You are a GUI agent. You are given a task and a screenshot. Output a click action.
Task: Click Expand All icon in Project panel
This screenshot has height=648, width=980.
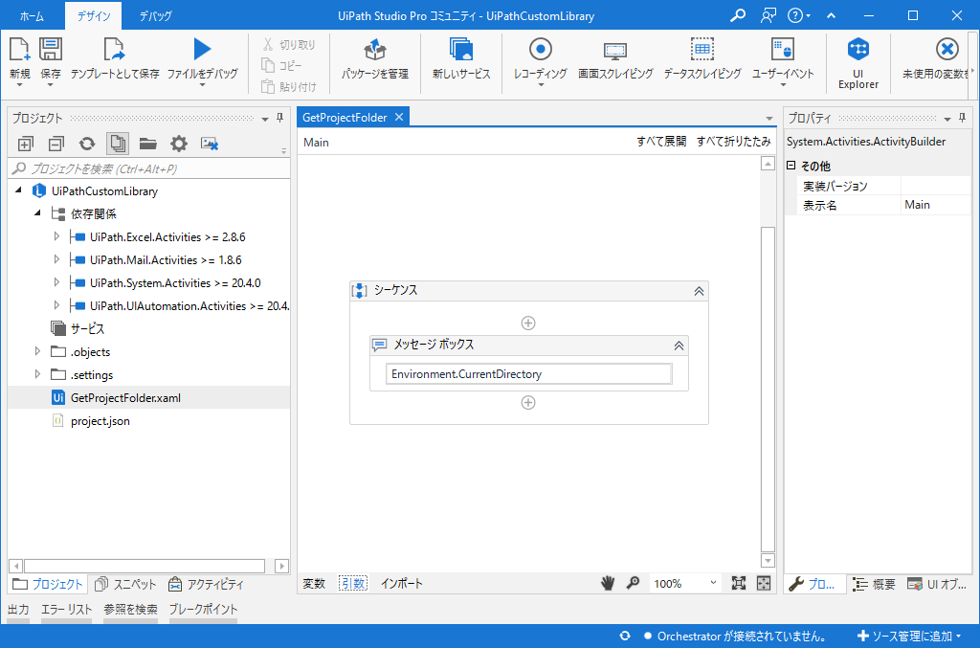[x=25, y=144]
